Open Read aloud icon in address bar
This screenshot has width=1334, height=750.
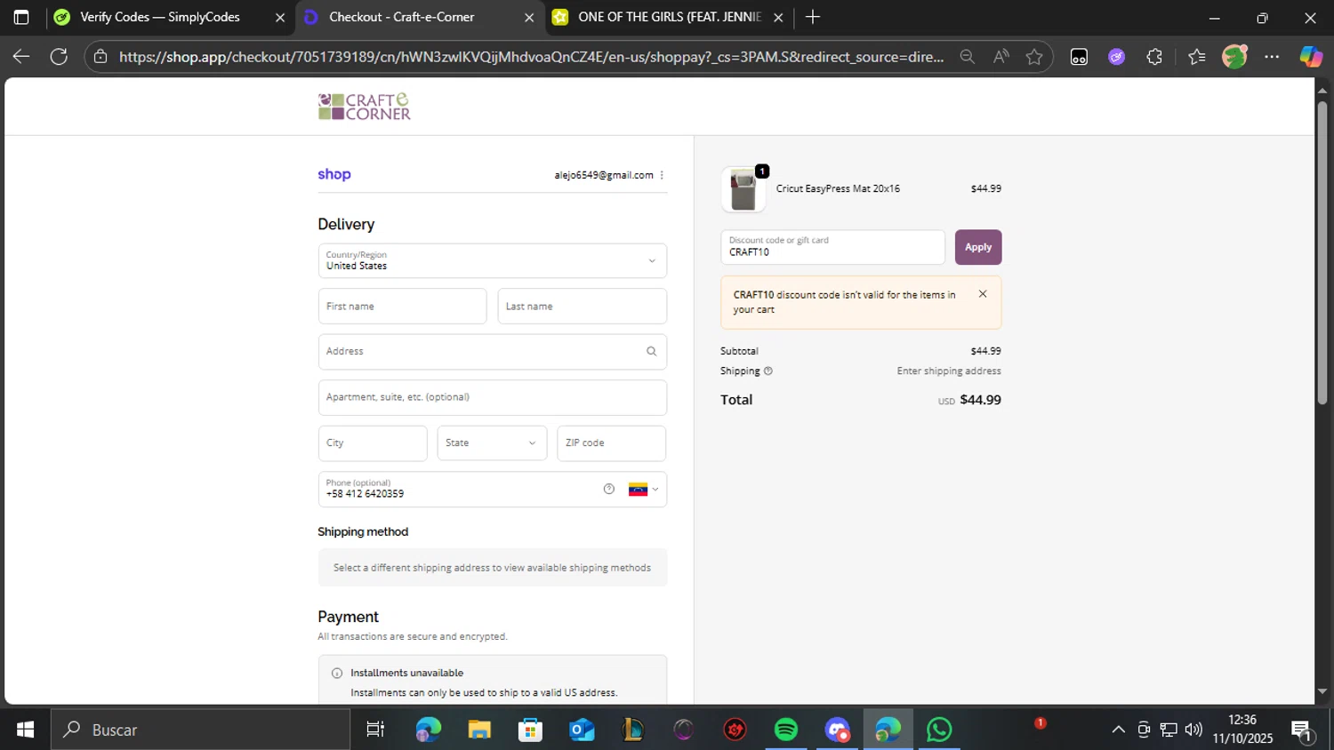point(1001,57)
